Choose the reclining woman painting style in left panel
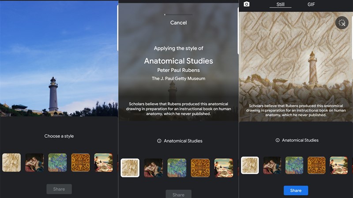This screenshot has width=353, height=198. pos(103,162)
